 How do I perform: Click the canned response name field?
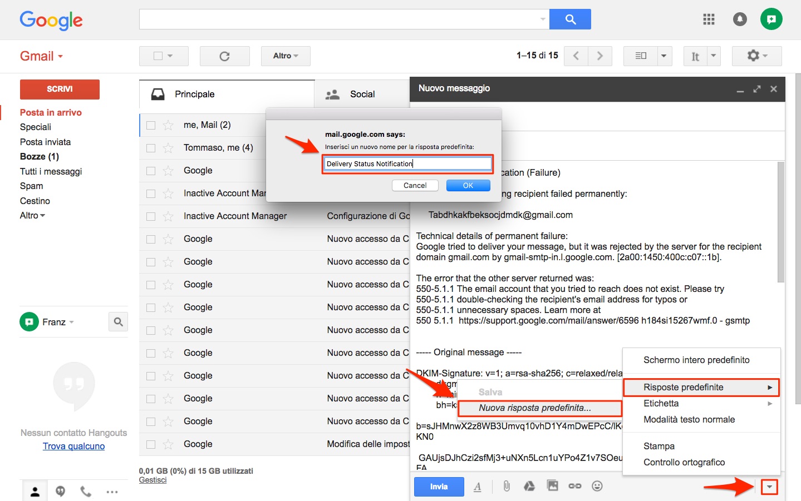[408, 164]
